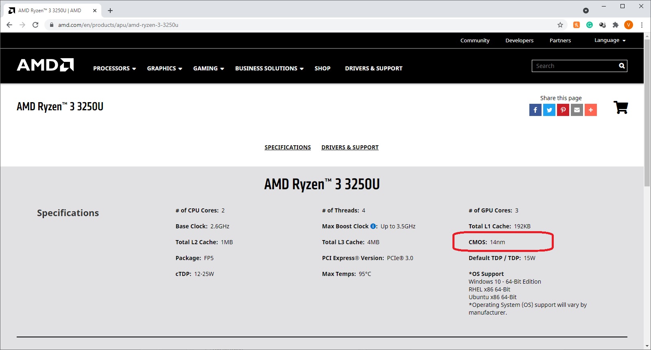Click 'RHEL x86 64-Bit' text

[x=489, y=289]
